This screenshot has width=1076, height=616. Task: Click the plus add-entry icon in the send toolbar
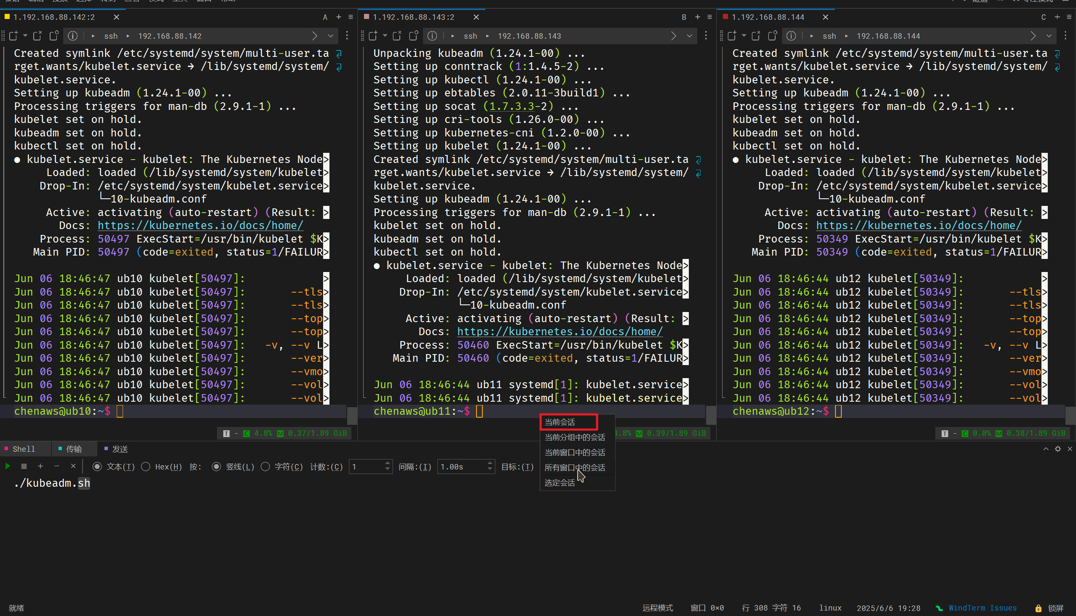[40, 466]
